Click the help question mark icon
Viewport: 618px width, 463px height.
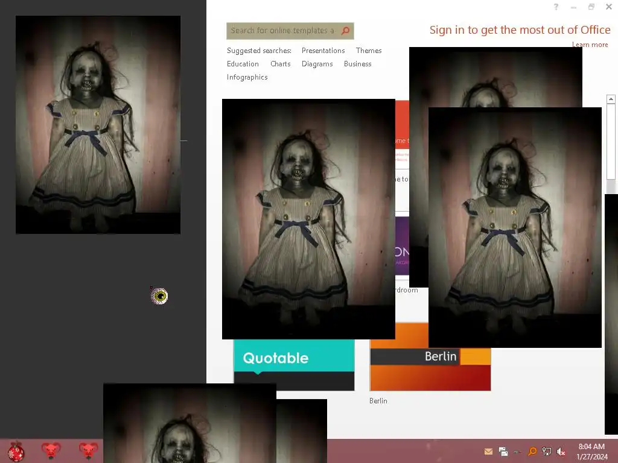pos(556,7)
